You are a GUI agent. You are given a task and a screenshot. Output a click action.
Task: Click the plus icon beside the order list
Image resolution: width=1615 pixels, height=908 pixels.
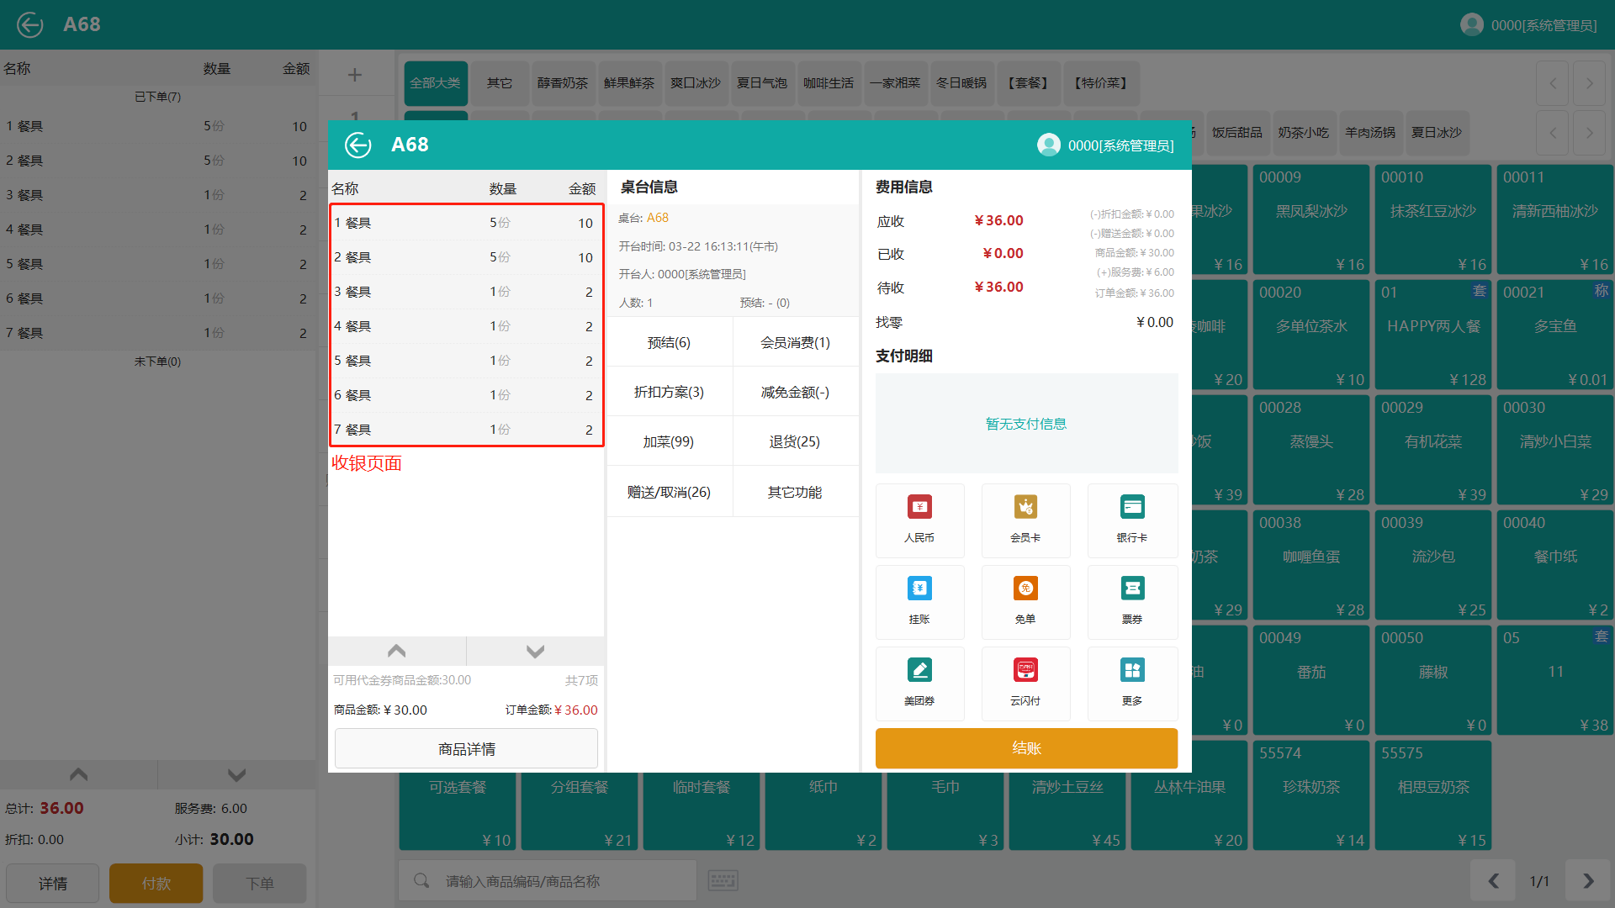(355, 75)
